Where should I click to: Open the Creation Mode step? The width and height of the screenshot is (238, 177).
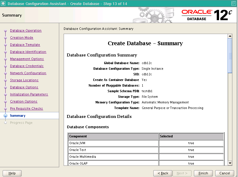(x=22, y=38)
